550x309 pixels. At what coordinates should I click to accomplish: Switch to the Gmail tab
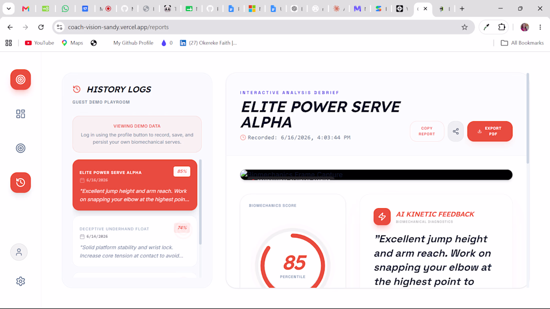pos(25,9)
